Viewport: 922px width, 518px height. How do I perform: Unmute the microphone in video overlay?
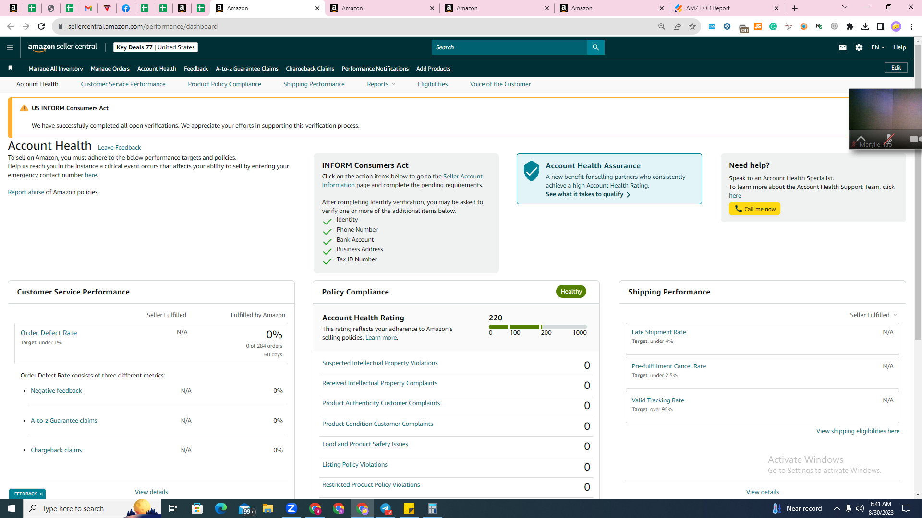(x=889, y=139)
